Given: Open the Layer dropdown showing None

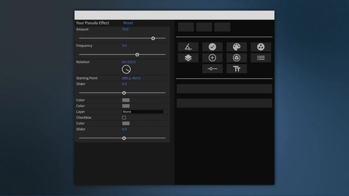Looking at the screenshot, I should point(142,112).
